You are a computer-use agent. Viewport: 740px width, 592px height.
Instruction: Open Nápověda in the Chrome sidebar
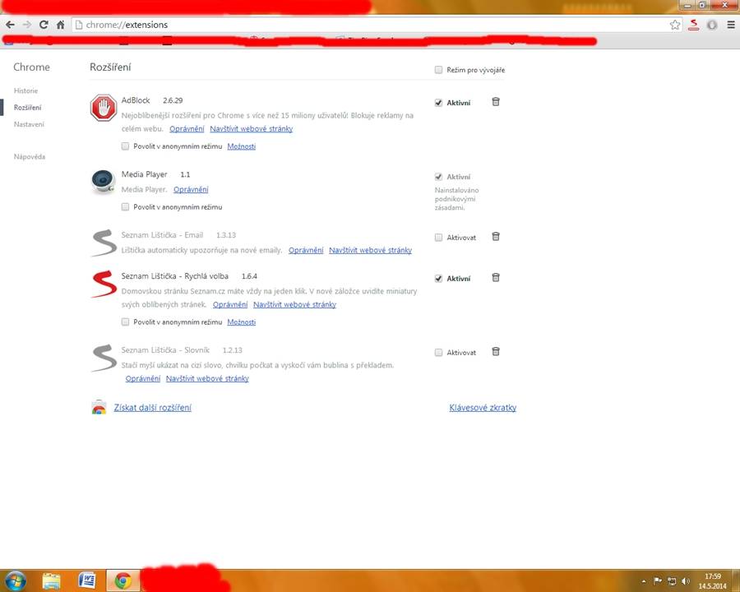point(30,157)
